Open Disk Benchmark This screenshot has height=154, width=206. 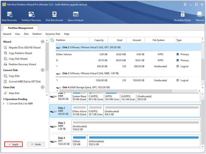coord(54,16)
